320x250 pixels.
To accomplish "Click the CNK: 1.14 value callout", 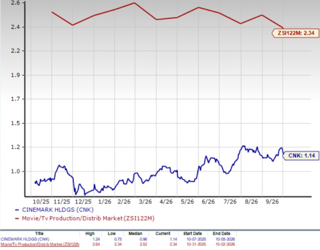I will (x=300, y=156).
